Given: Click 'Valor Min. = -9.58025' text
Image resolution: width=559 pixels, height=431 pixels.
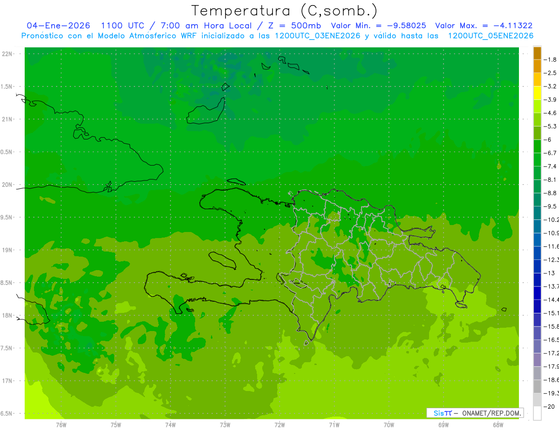Looking at the screenshot, I should 378,26.
